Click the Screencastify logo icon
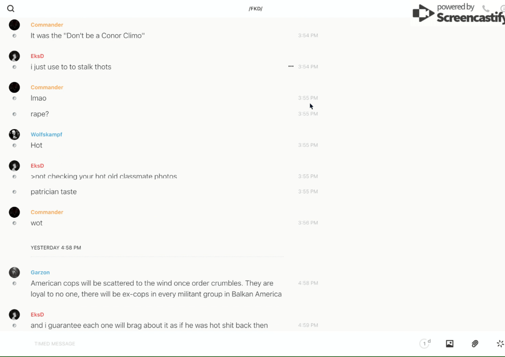The height and width of the screenshot is (357, 505). [423, 14]
